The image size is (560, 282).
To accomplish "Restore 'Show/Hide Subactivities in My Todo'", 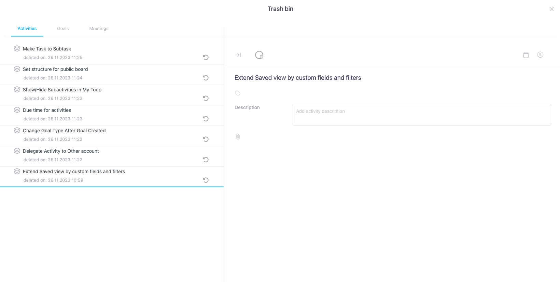I will tap(206, 98).
